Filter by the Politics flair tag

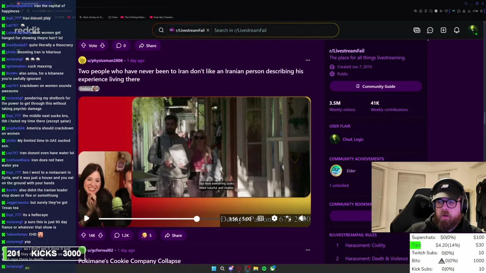tap(89, 89)
